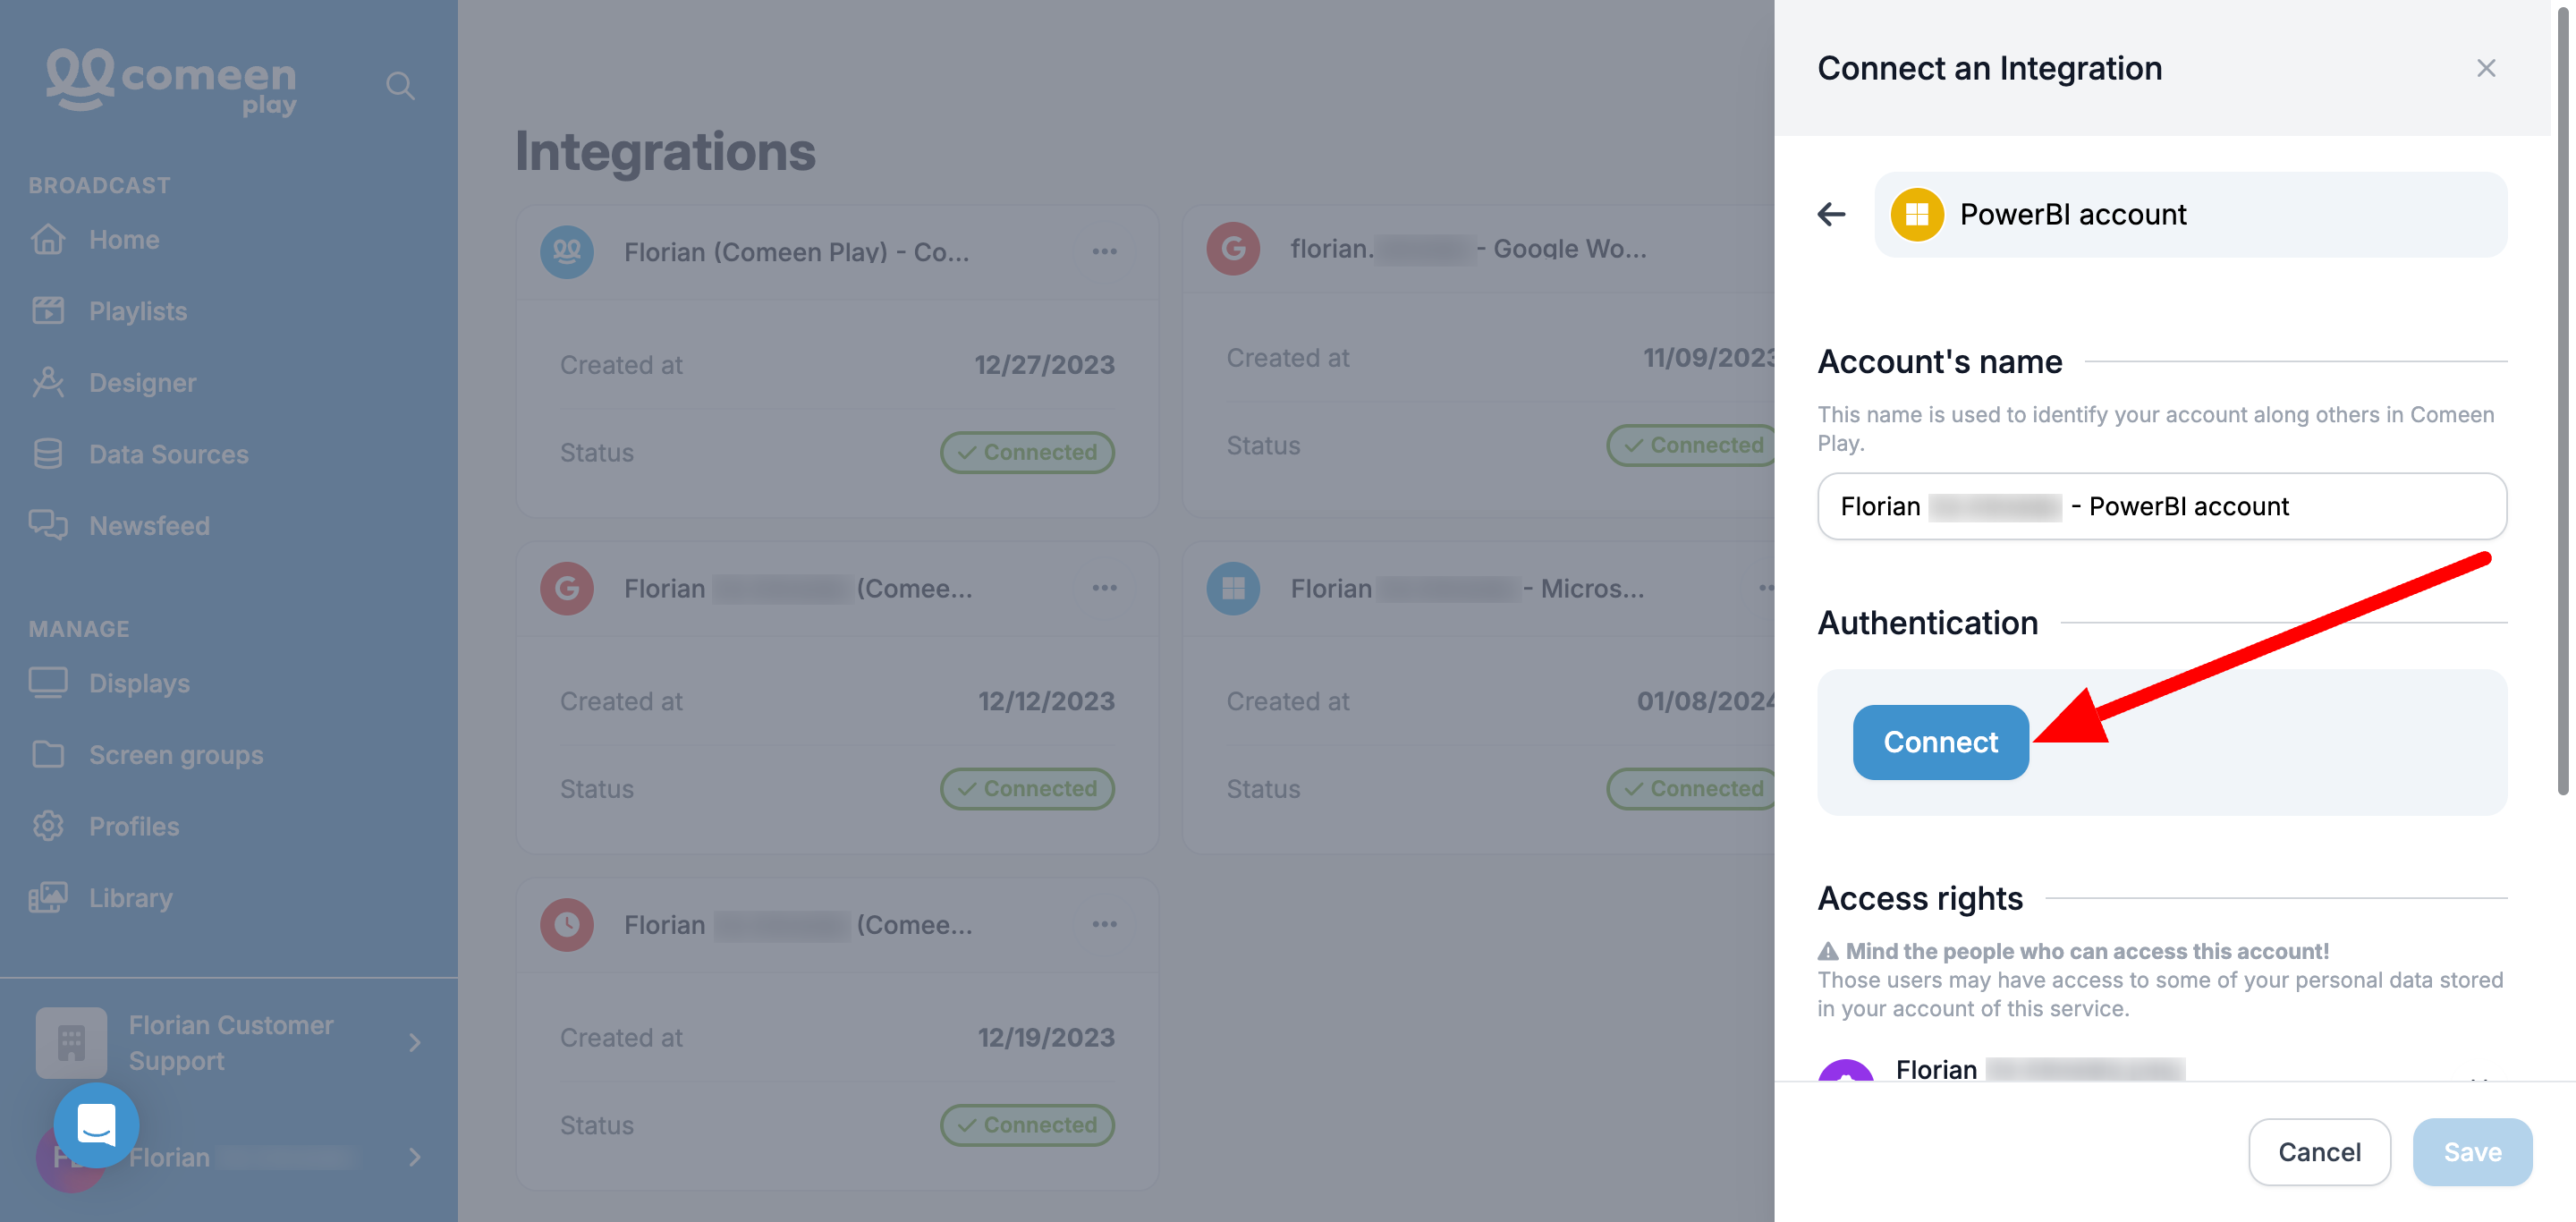This screenshot has height=1222, width=2576.
Task: Click Connected badge on 12/27/2023 card
Action: [1027, 452]
